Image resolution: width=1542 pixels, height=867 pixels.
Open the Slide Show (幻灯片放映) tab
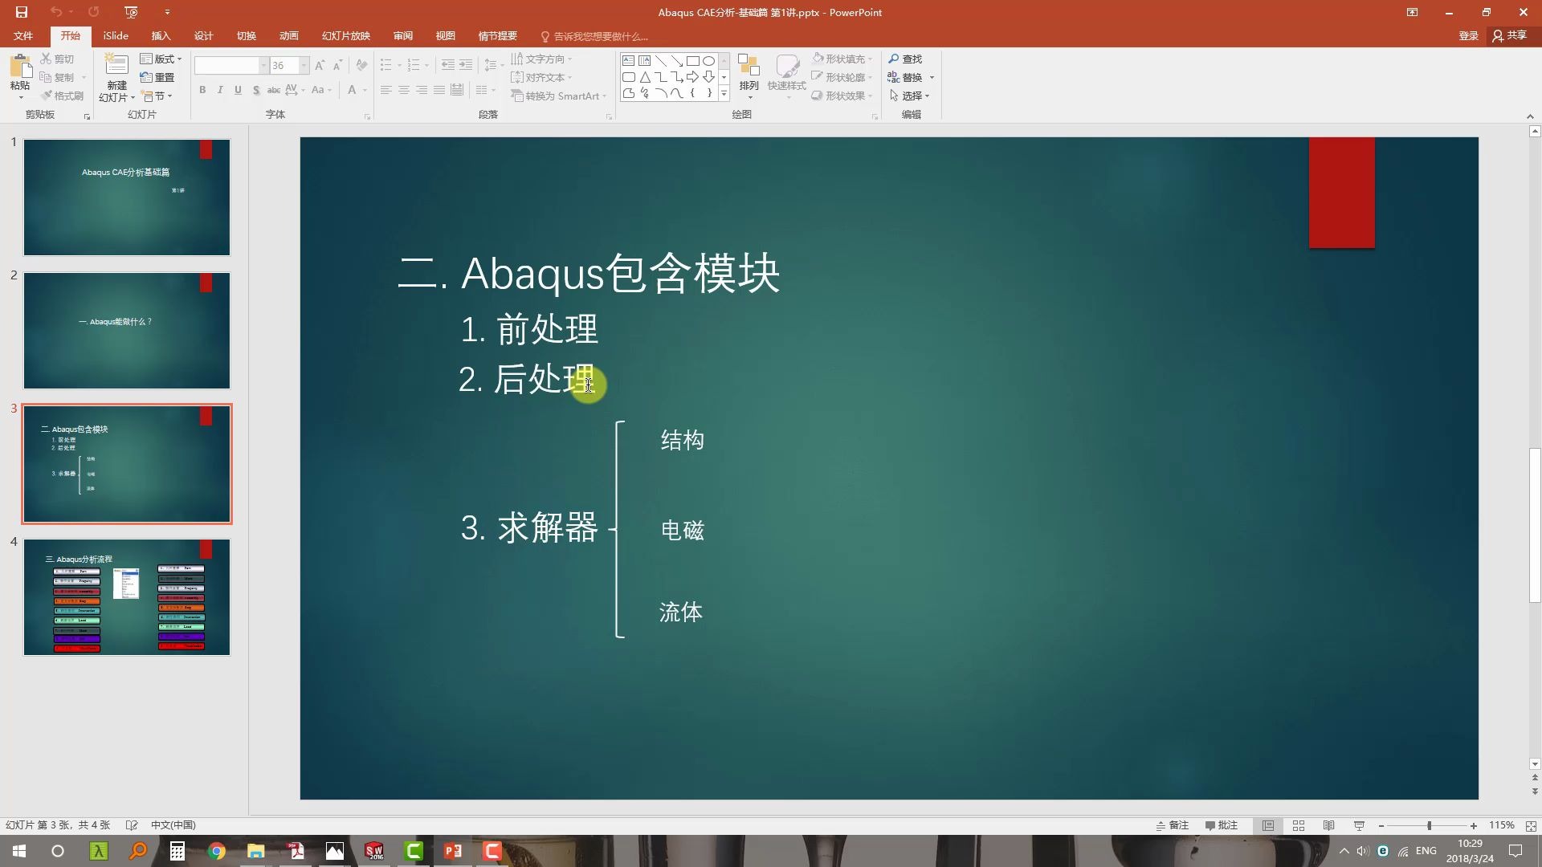pos(346,36)
